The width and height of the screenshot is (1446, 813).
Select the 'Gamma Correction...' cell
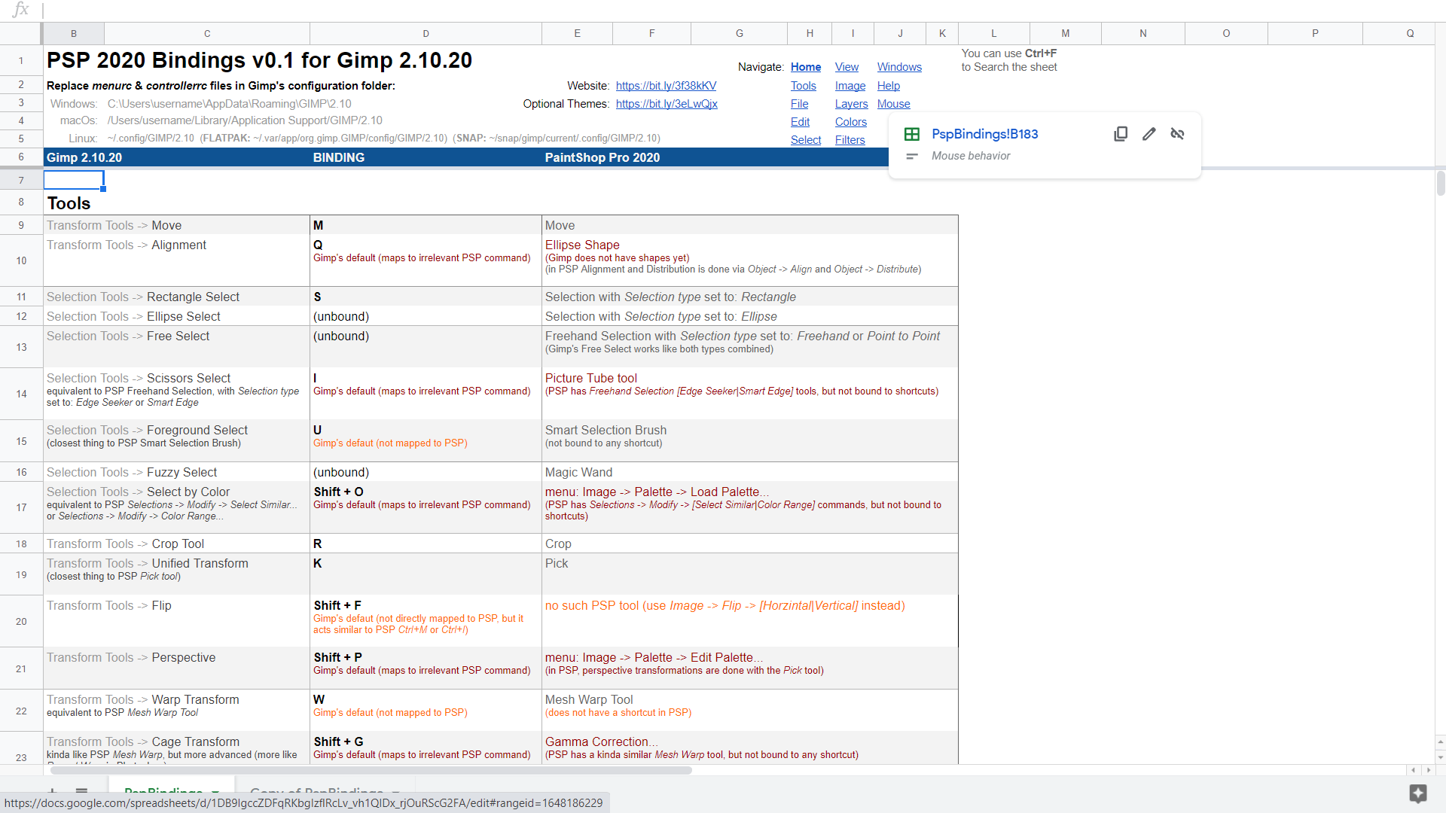point(750,748)
